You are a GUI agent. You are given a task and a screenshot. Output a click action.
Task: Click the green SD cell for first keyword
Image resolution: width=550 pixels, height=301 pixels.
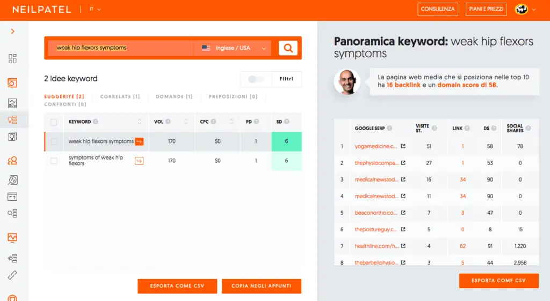287,141
